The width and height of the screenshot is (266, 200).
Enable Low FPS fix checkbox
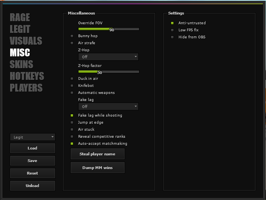[172, 30]
